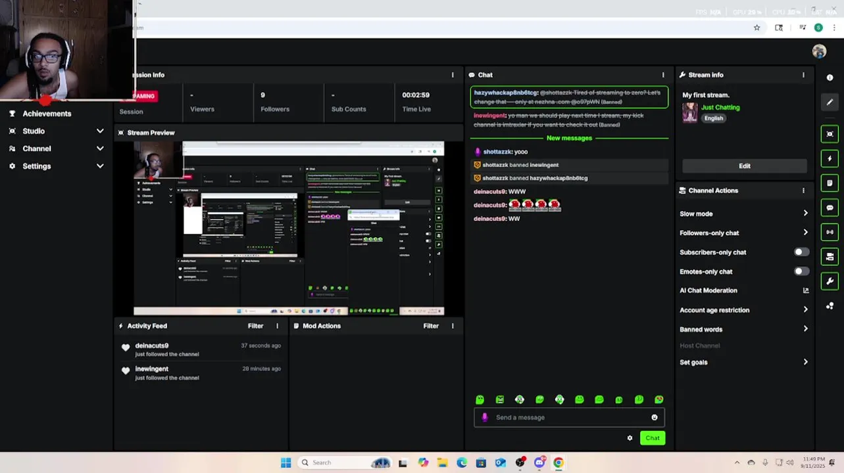Image resolution: width=844 pixels, height=473 pixels.
Task: Expand Banned words settings
Action: tap(805, 329)
